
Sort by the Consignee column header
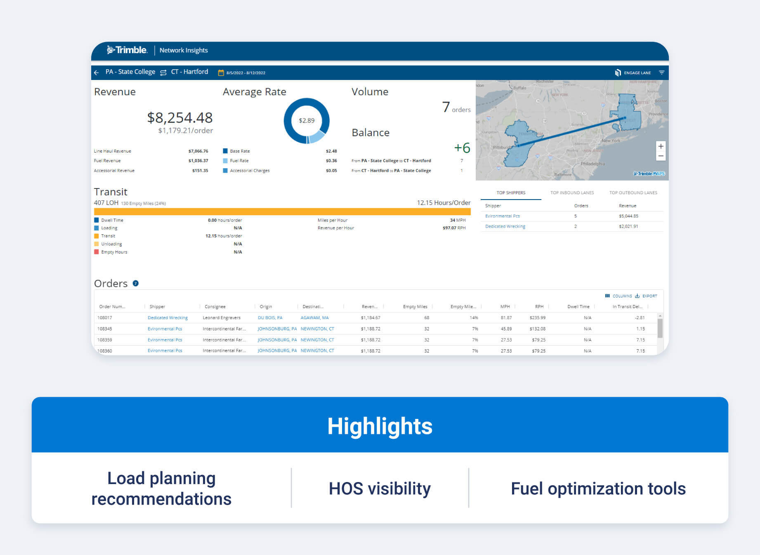pos(215,307)
